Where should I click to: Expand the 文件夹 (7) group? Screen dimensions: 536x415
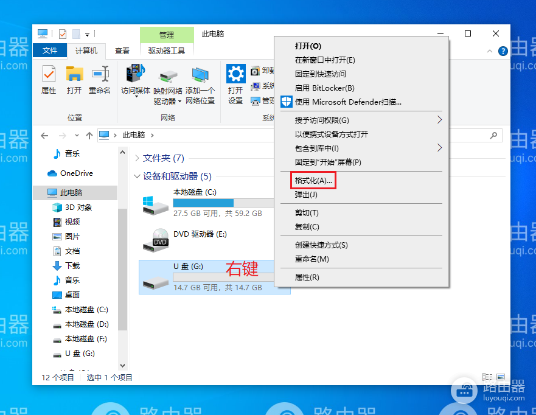tap(137, 158)
